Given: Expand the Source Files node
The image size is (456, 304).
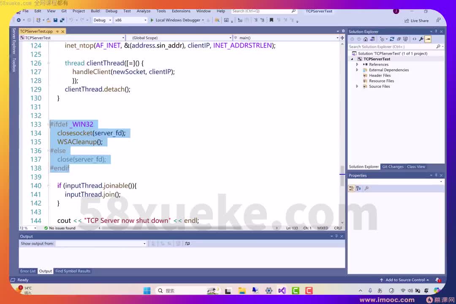Looking at the screenshot, I should 357,87.
